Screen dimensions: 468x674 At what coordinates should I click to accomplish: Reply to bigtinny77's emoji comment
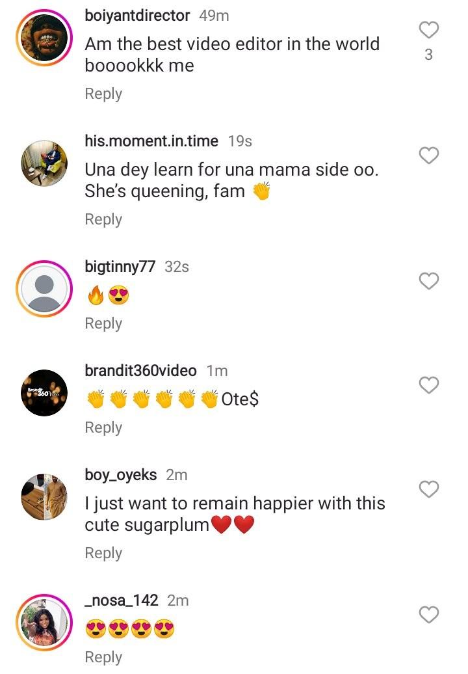(103, 323)
